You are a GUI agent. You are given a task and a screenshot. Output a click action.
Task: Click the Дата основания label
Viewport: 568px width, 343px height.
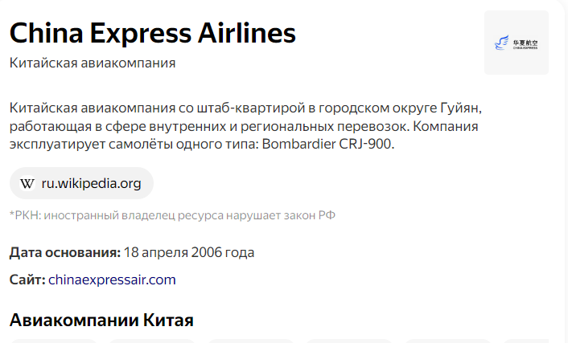pyautogui.click(x=65, y=252)
